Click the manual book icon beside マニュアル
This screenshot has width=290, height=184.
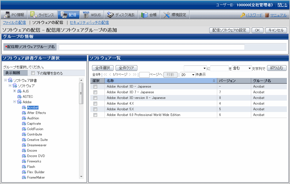pos(267,15)
